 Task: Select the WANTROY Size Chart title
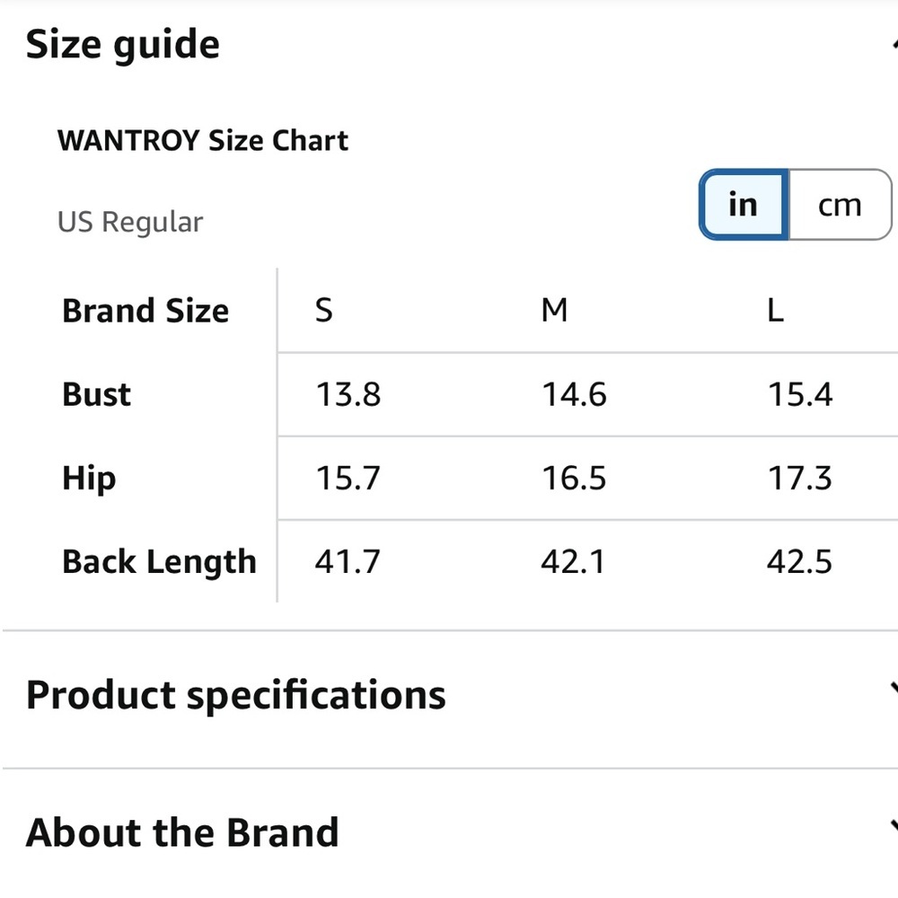203,140
